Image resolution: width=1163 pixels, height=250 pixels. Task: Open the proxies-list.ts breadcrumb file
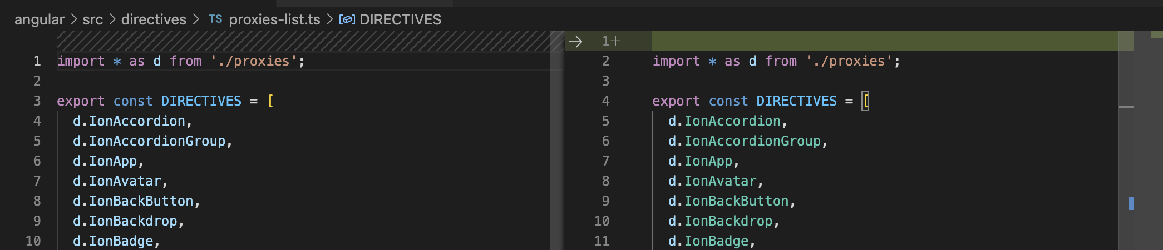(x=274, y=19)
